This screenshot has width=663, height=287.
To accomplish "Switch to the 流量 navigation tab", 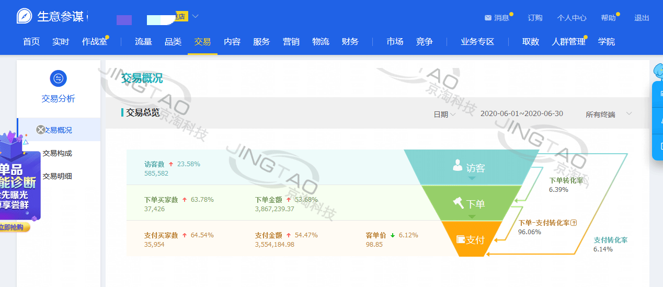I will click(x=143, y=42).
